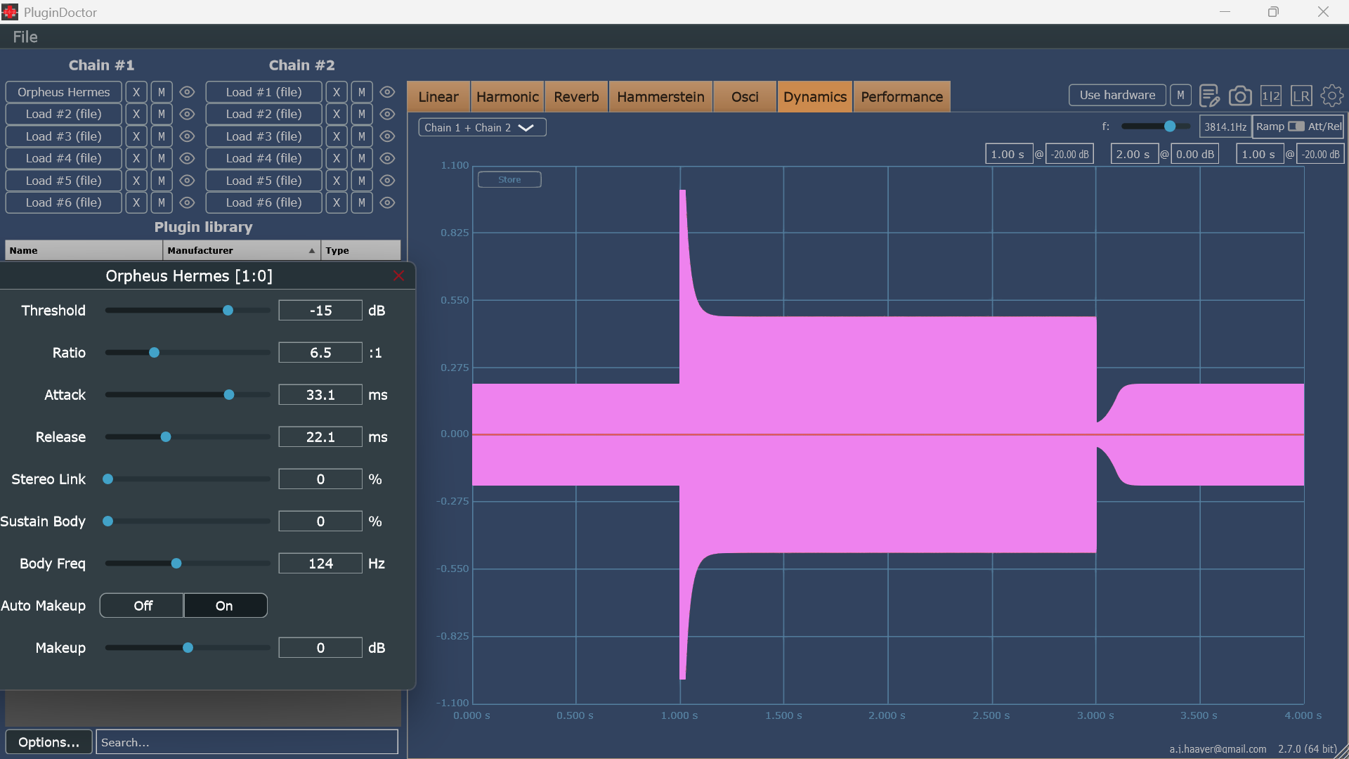The image size is (1349, 759).
Task: Open the Chain 1 + Chain 2 dropdown
Action: tap(482, 127)
